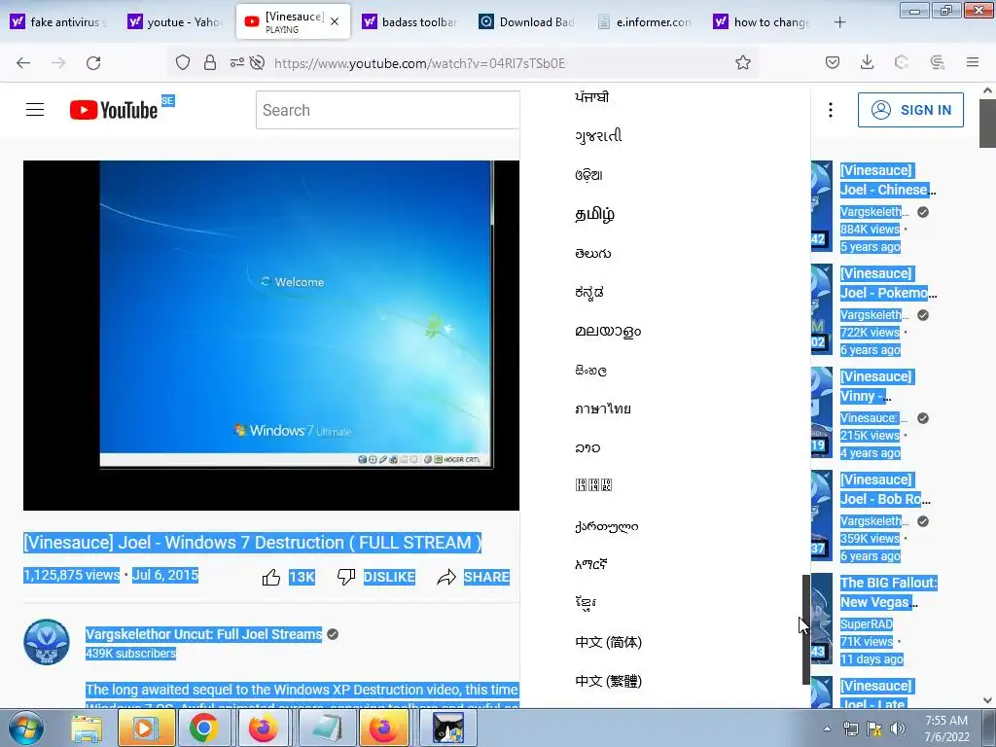Select አማርኛ language option
Image resolution: width=996 pixels, height=747 pixels.
[x=590, y=564]
